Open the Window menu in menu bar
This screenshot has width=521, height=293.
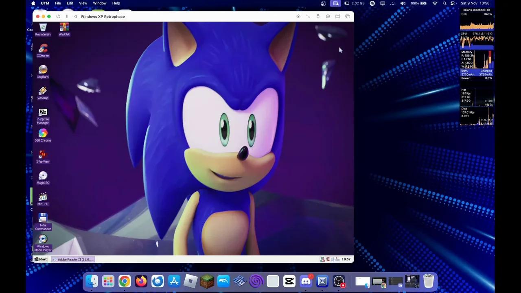click(x=100, y=3)
